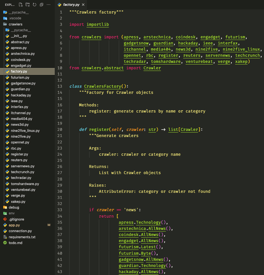The height and width of the screenshot is (275, 264).
Task: Open the modified app.py file
Action: coord(27,225)
